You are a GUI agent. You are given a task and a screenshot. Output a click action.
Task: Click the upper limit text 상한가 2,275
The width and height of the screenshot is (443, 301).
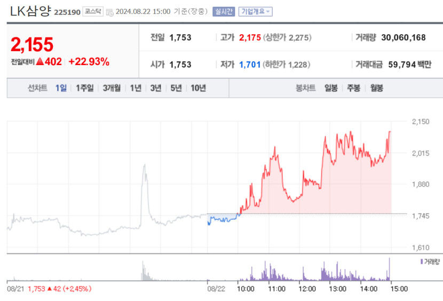287,37
